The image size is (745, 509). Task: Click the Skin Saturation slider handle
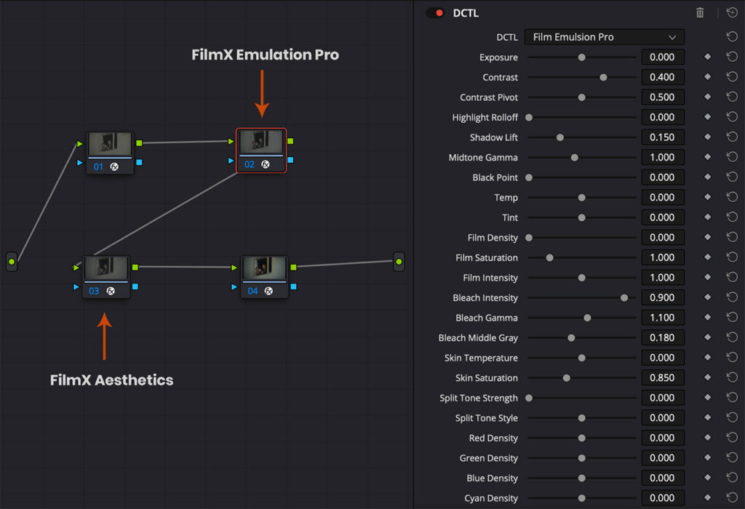566,378
